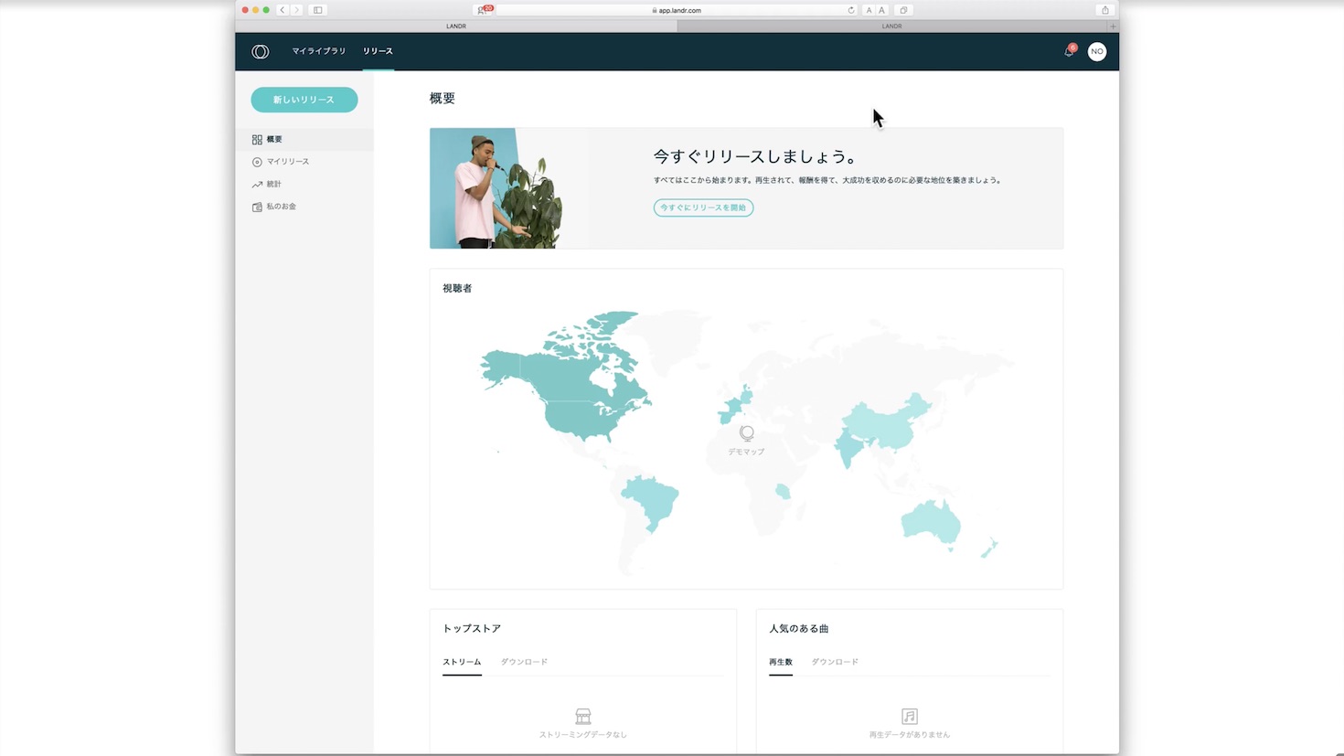Click the 私のお金 wallet icon
1344x756 pixels.
click(257, 207)
